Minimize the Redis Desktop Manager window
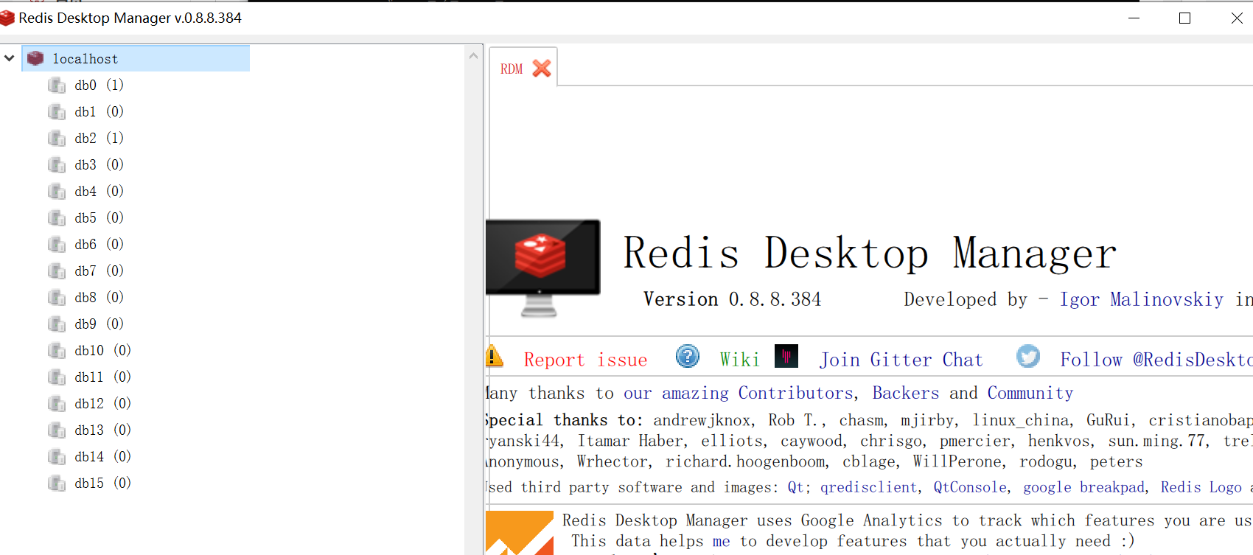1253x555 pixels. [x=1134, y=18]
